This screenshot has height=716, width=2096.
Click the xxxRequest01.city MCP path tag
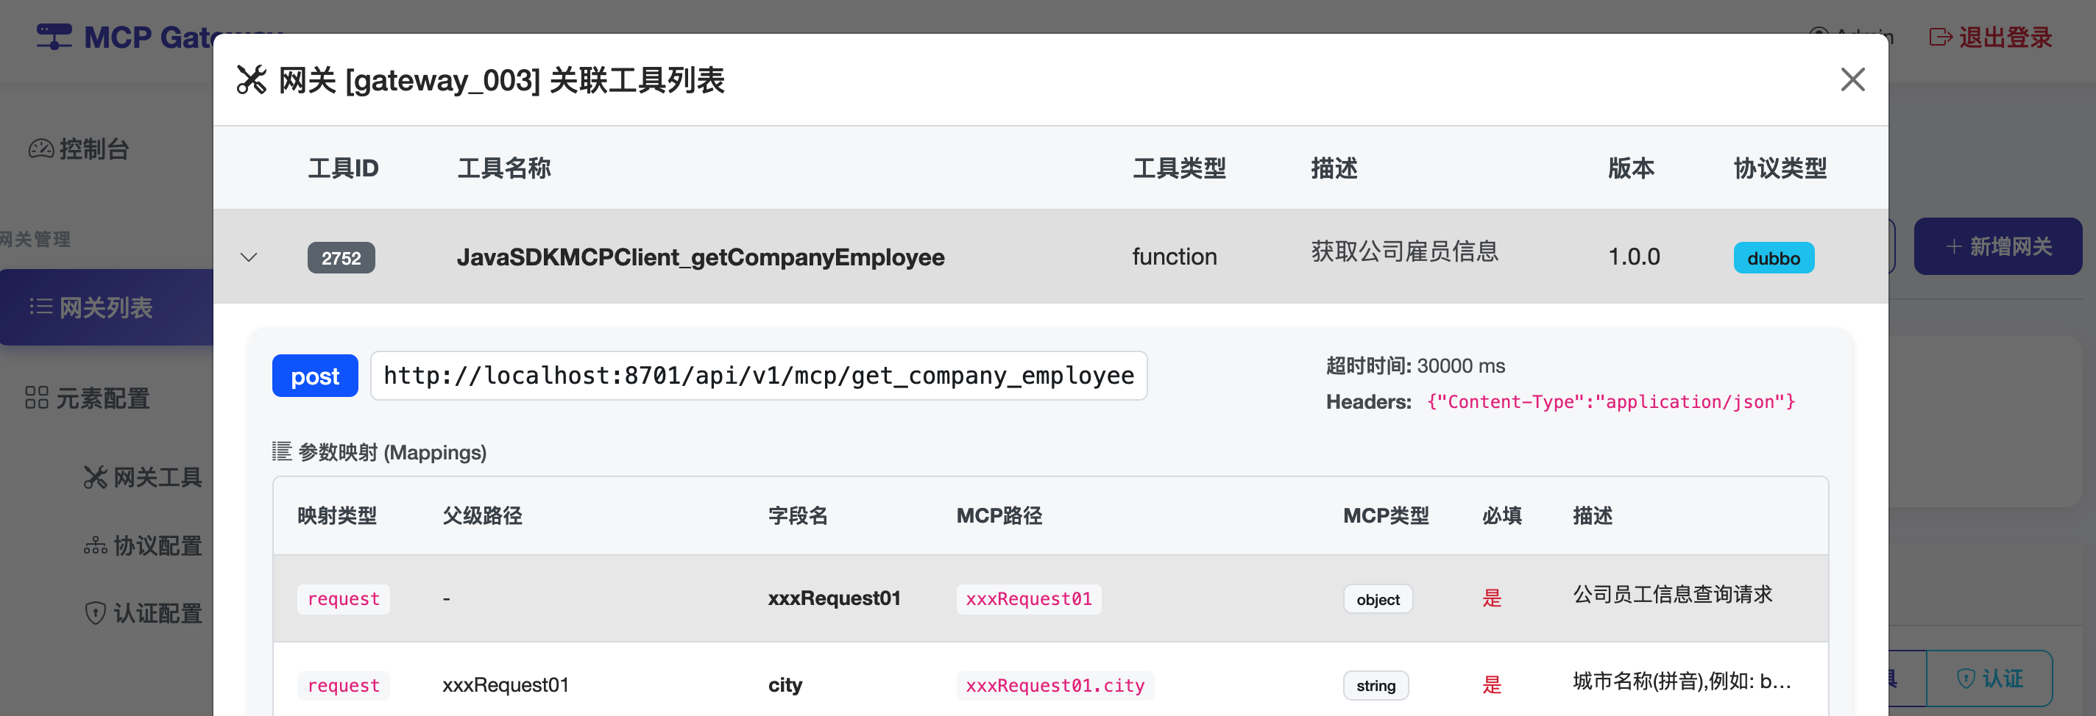(1055, 685)
